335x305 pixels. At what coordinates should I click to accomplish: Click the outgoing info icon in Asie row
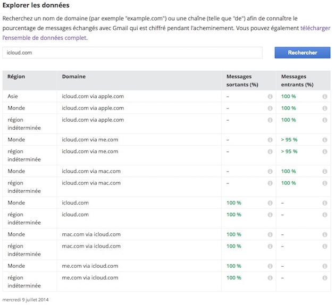(x=270, y=97)
